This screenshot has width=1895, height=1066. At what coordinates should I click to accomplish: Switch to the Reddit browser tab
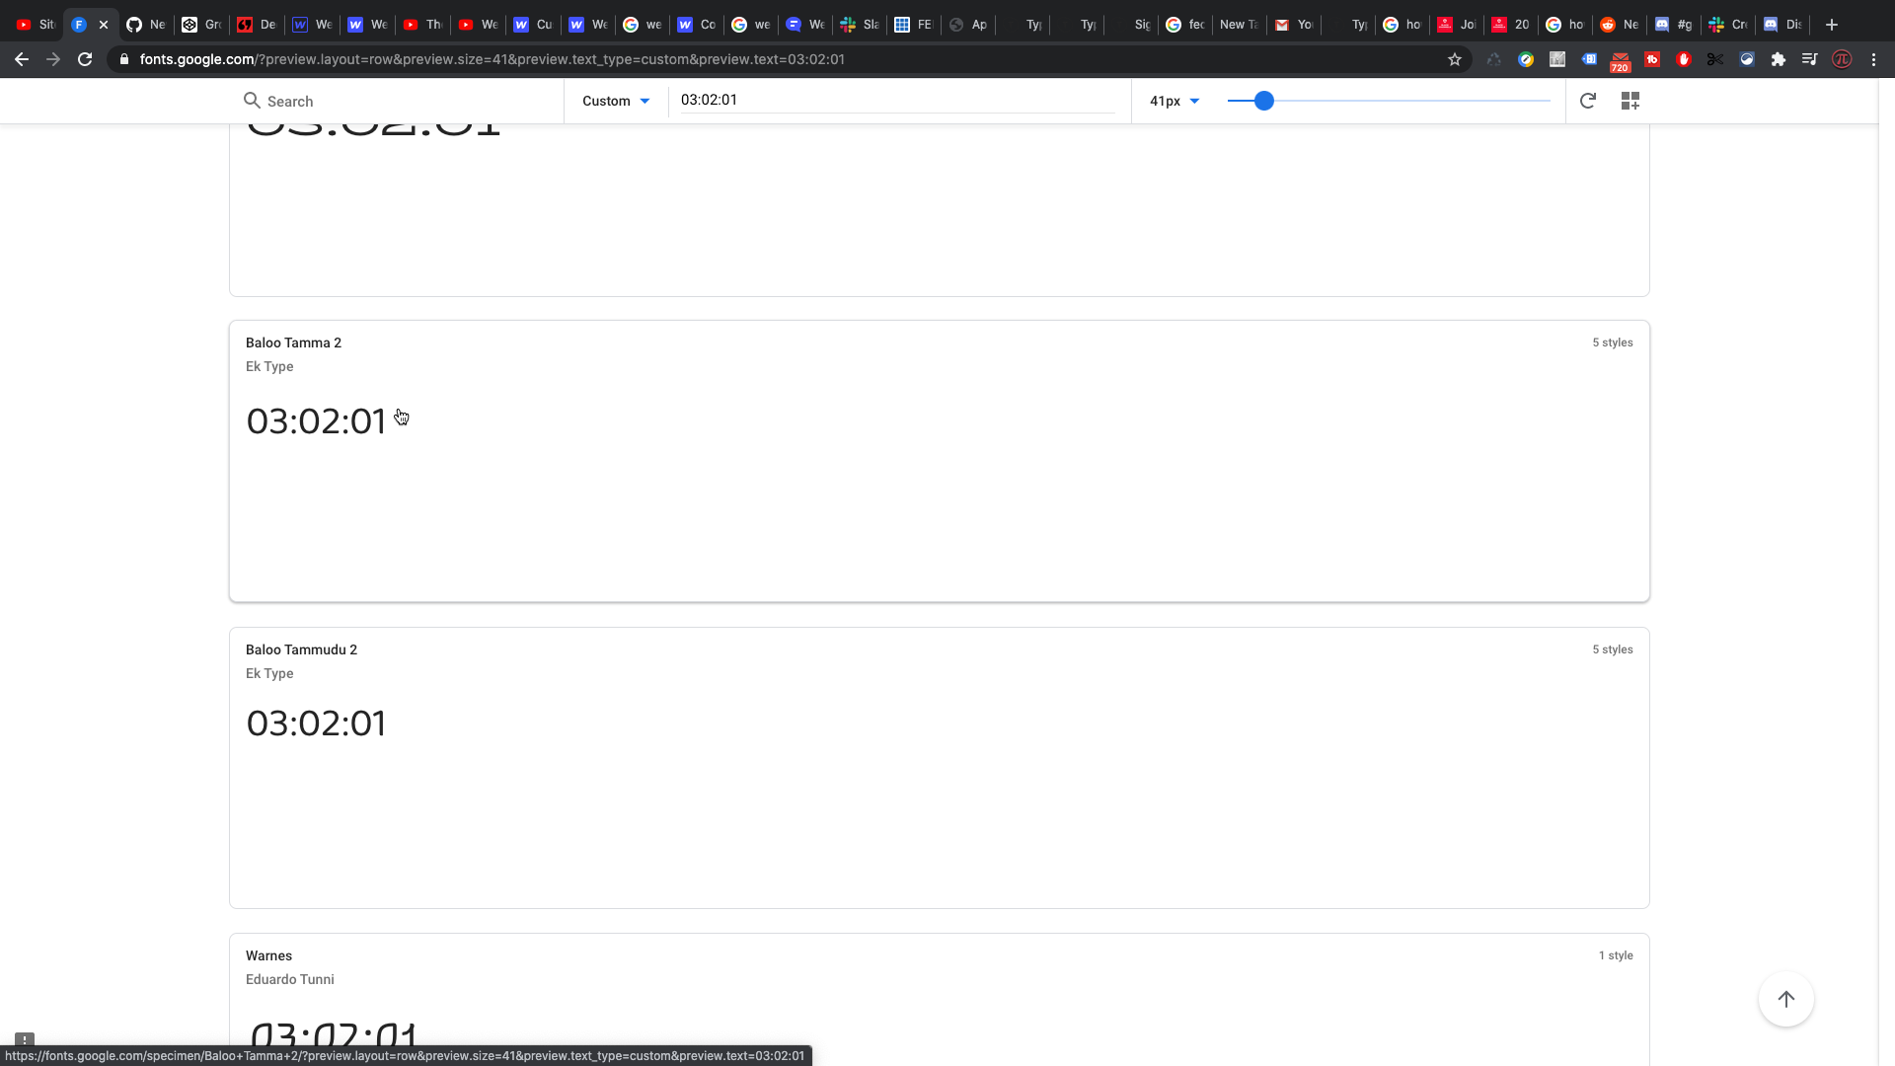1619,25
